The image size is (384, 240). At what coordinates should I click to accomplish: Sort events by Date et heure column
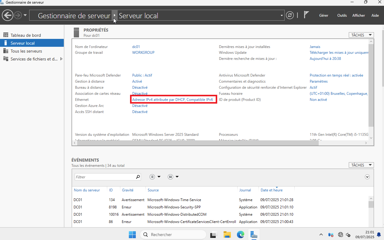coord(272,190)
